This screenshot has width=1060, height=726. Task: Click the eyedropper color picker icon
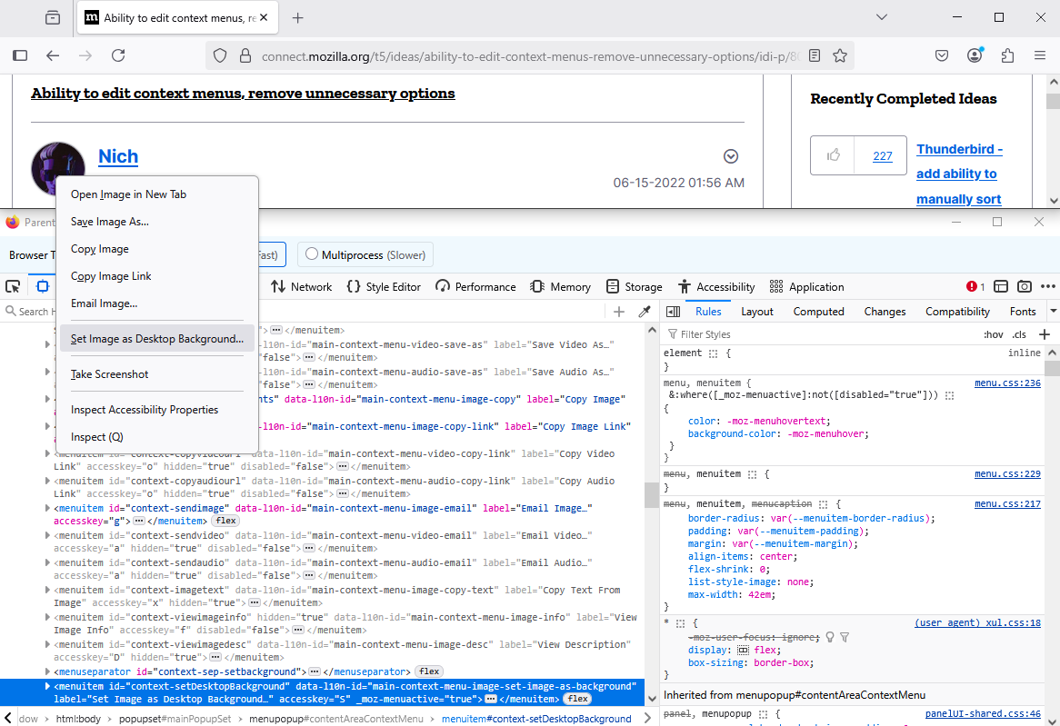pos(645,312)
